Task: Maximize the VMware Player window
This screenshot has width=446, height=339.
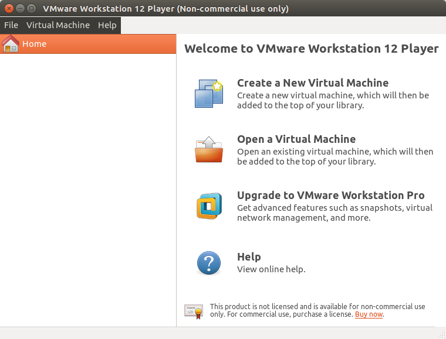Action: pyautogui.click(x=31, y=9)
